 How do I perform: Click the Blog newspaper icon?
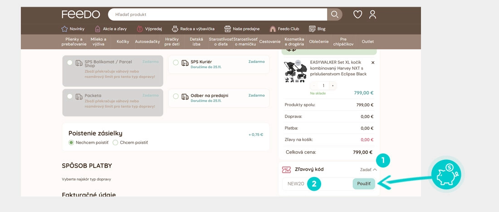(x=312, y=29)
